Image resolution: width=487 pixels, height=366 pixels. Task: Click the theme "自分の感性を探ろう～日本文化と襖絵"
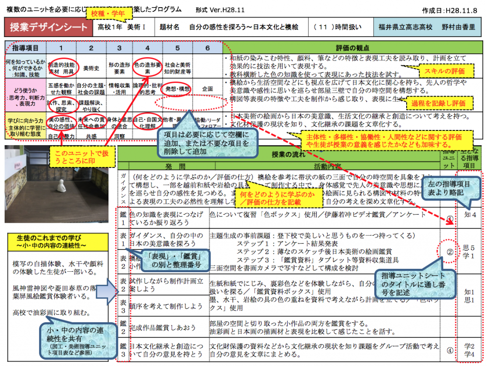[x=244, y=27]
